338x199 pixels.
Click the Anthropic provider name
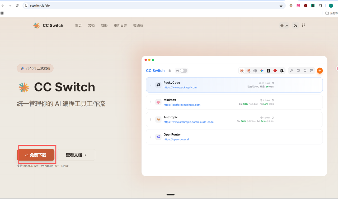[x=171, y=117]
